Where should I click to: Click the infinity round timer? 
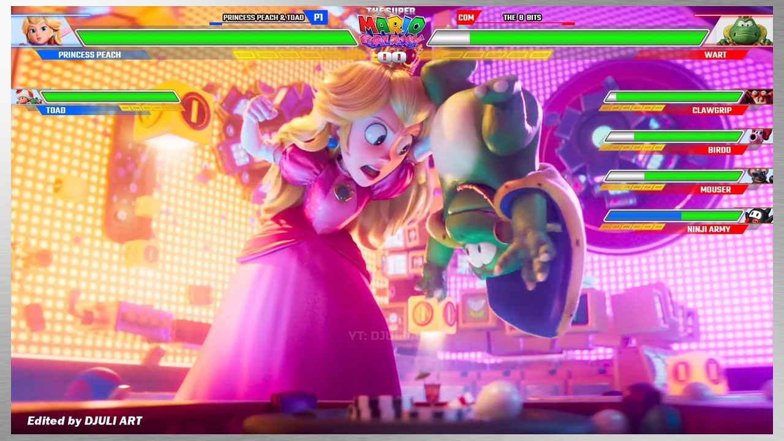tap(392, 57)
